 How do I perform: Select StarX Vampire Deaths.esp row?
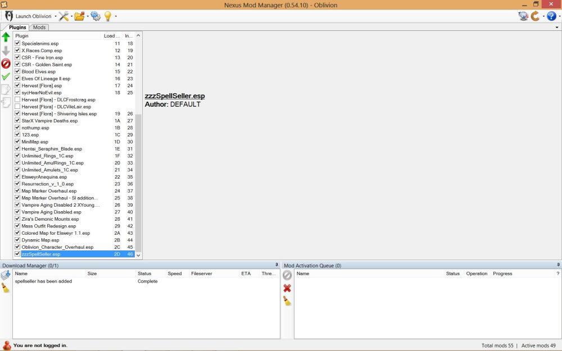coord(74,121)
